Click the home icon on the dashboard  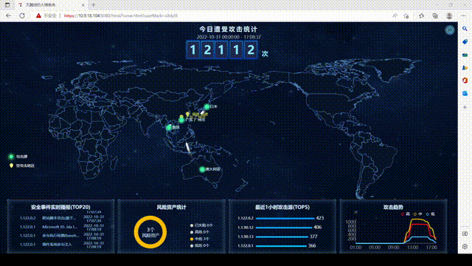click(450, 30)
